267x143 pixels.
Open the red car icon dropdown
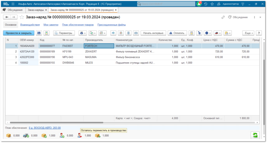point(218,33)
